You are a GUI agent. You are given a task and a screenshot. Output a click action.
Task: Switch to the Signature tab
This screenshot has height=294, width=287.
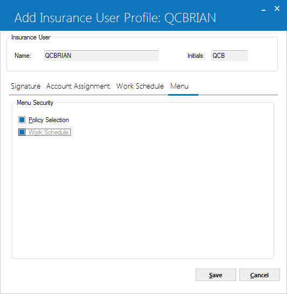(26, 86)
